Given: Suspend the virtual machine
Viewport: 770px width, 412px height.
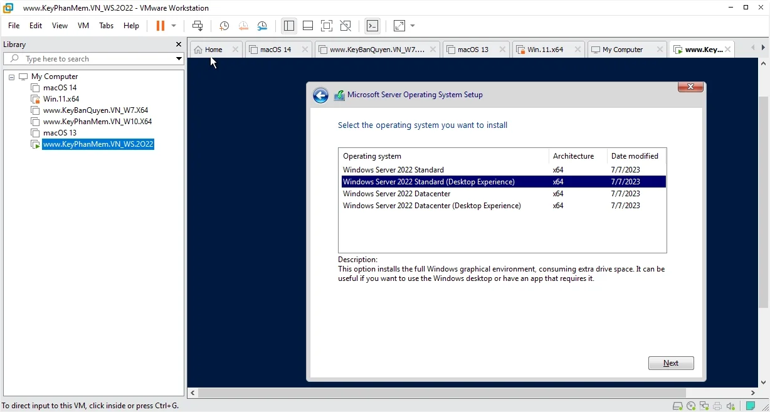Looking at the screenshot, I should (161, 26).
